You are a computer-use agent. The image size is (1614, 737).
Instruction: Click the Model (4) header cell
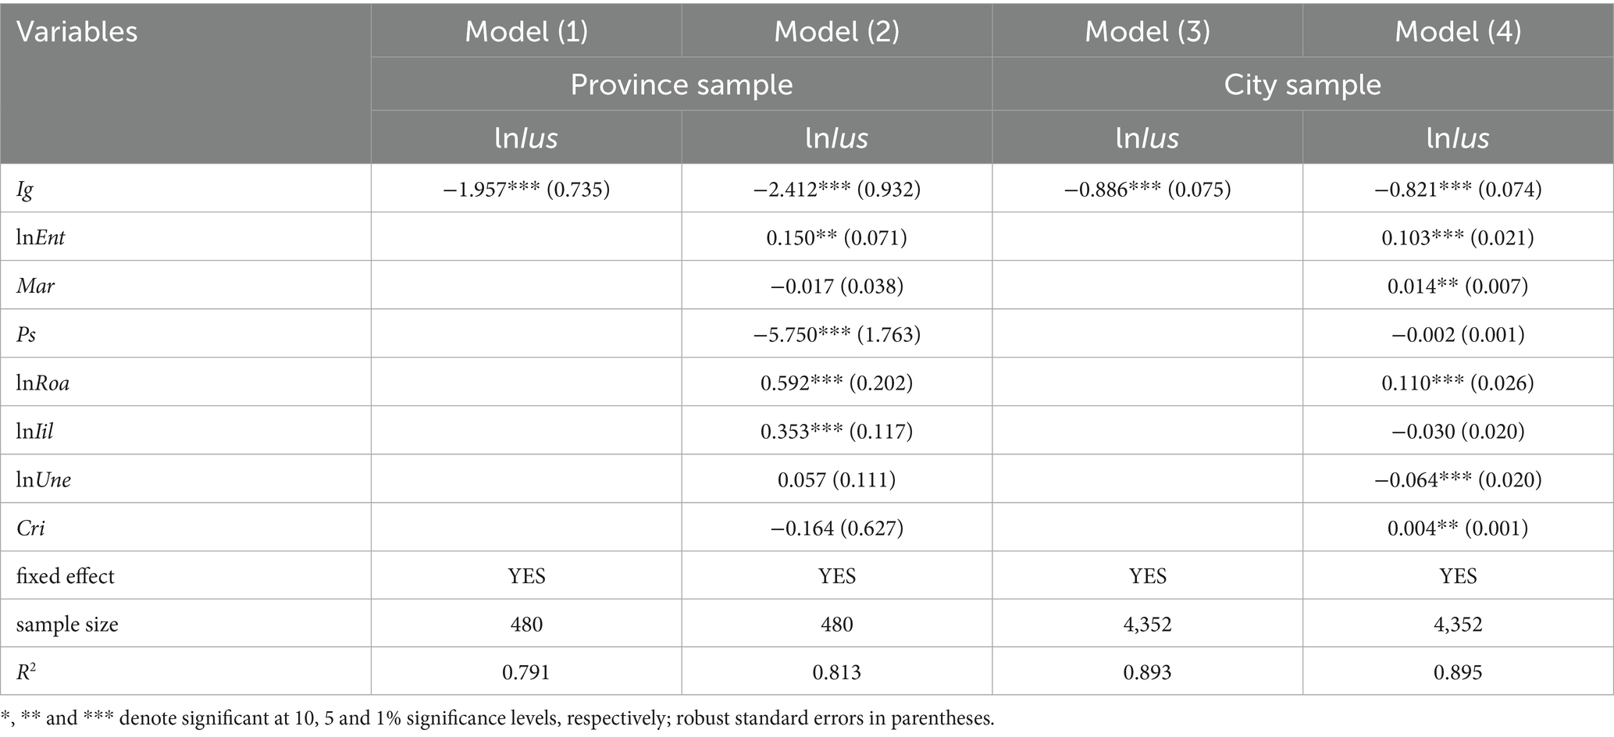tap(1458, 31)
